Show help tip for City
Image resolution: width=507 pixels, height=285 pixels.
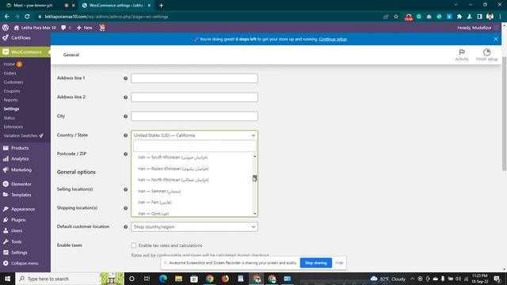coord(125,116)
